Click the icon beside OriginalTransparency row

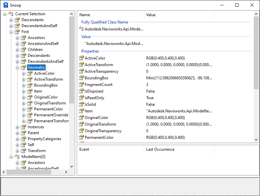81,131
